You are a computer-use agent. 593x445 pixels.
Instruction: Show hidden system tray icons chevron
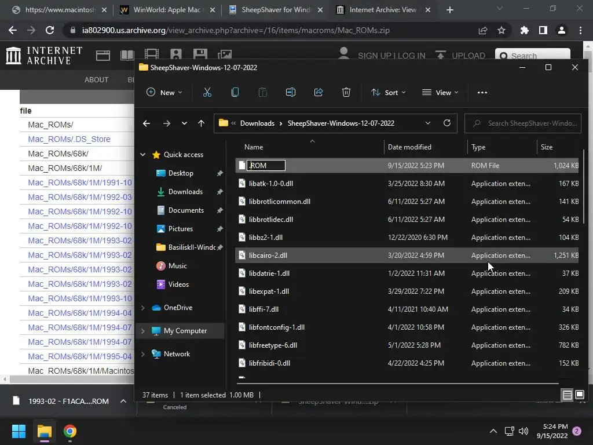493,431
